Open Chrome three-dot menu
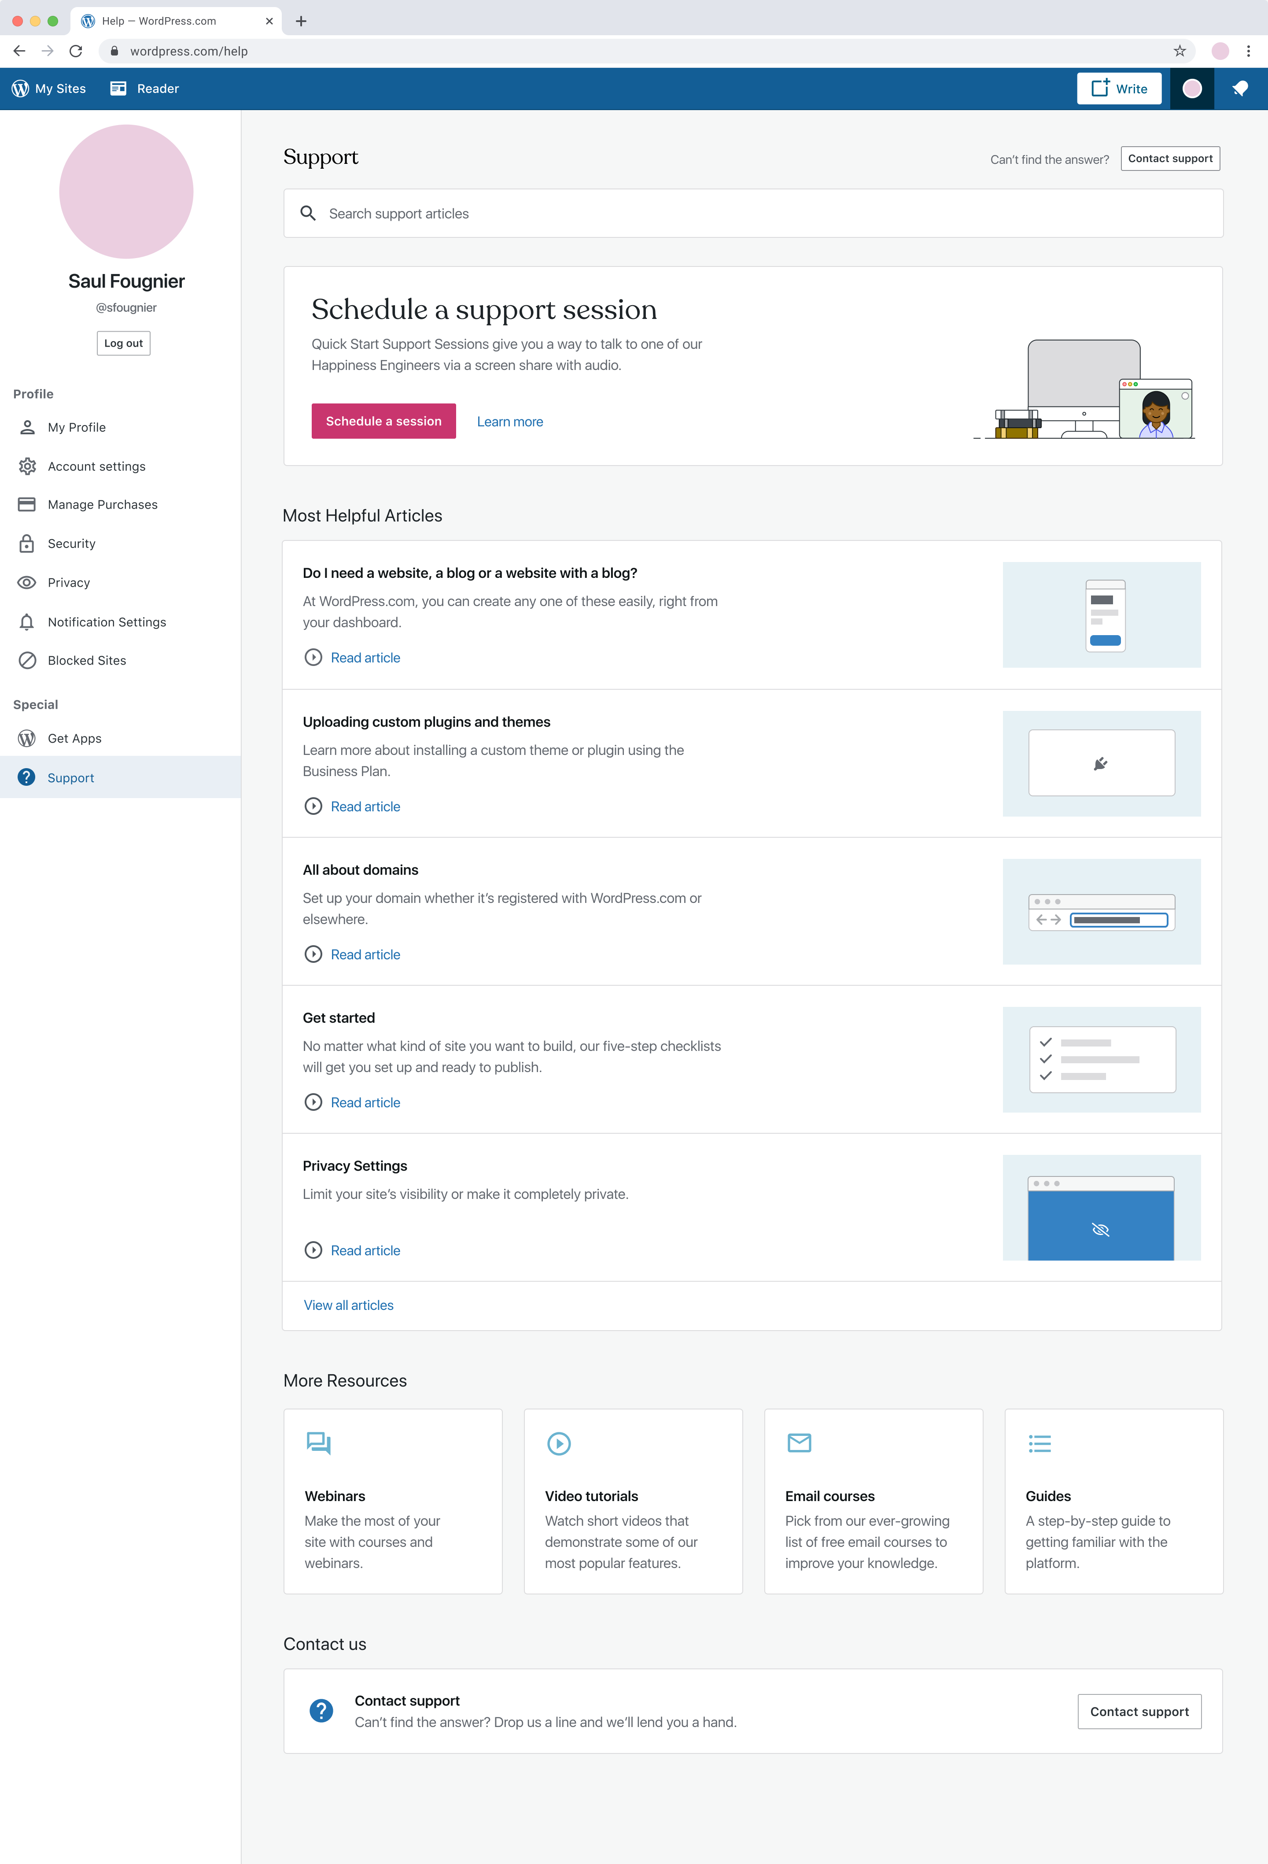 pyautogui.click(x=1248, y=52)
